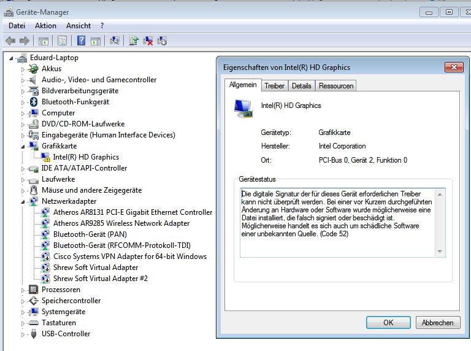Click the Back arrow toolbar icon
The width and height of the screenshot is (471, 351).
[x=10, y=40]
